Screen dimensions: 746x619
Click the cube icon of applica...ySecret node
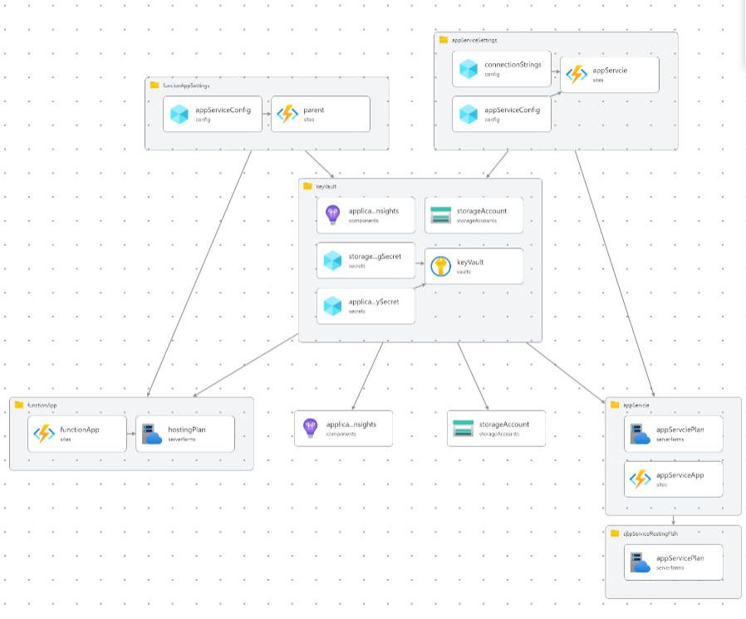click(x=332, y=306)
